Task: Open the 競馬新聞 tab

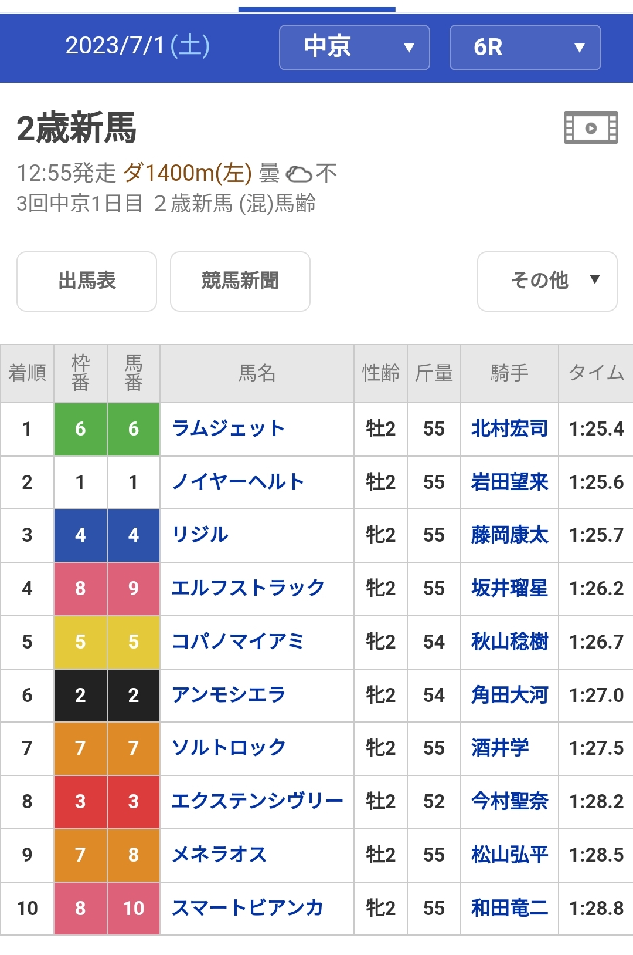Action: pyautogui.click(x=240, y=281)
